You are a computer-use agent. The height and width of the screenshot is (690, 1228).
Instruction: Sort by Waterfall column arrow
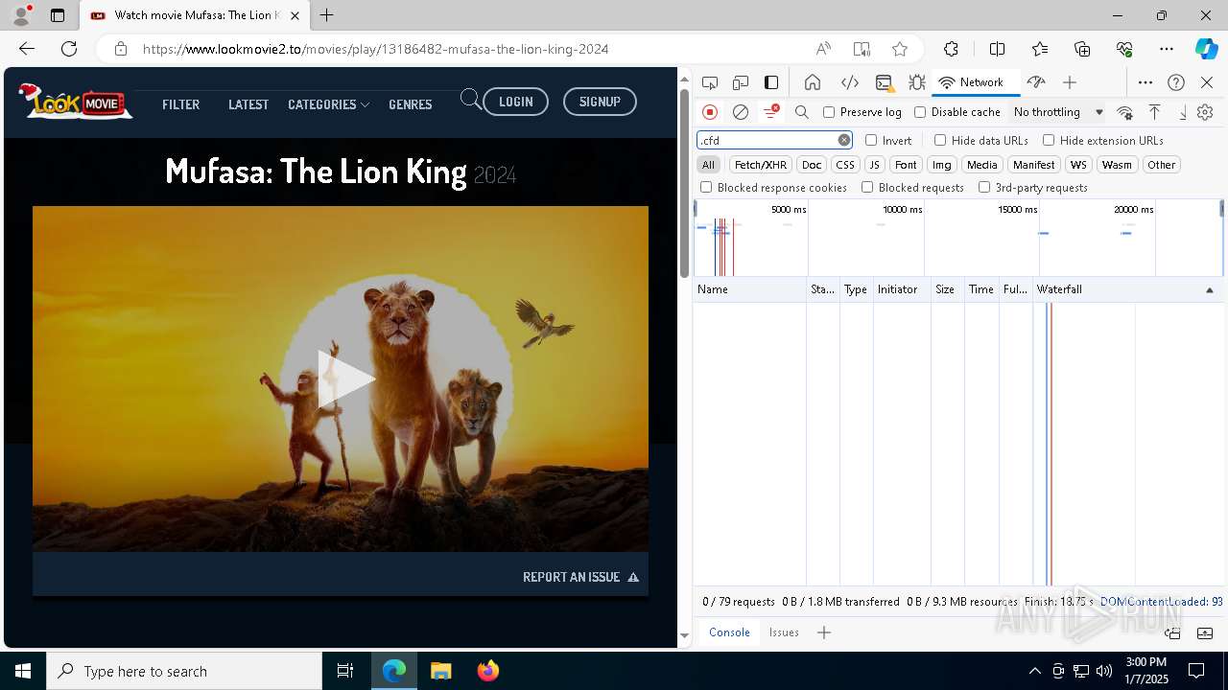[1209, 289]
